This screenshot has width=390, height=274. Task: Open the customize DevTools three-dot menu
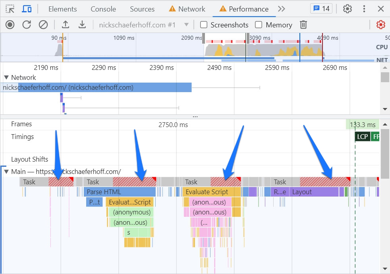tap(364, 9)
